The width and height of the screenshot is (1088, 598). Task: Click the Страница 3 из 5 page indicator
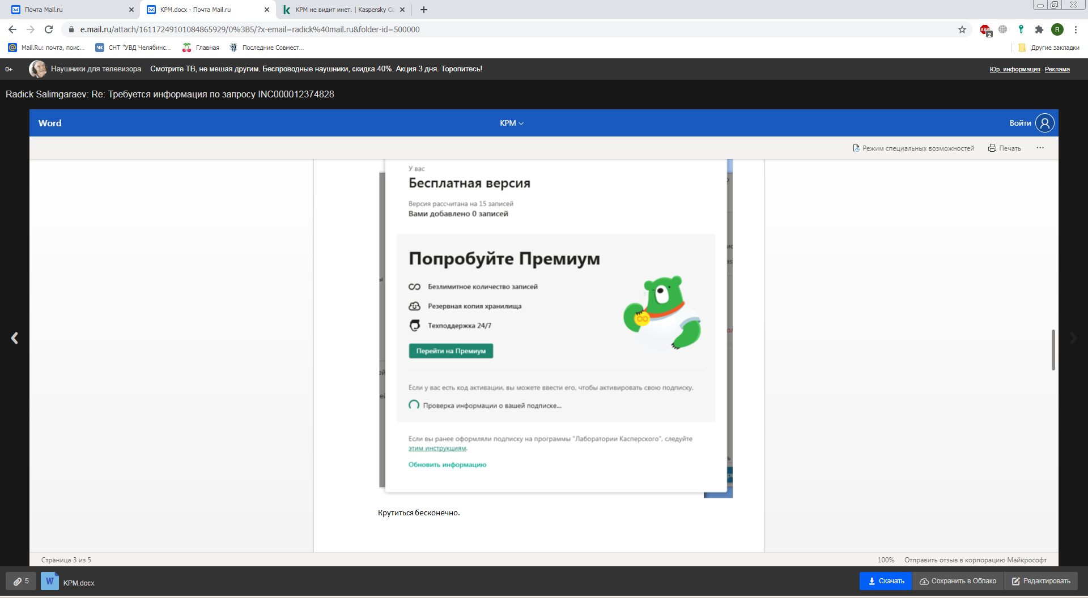click(x=66, y=560)
